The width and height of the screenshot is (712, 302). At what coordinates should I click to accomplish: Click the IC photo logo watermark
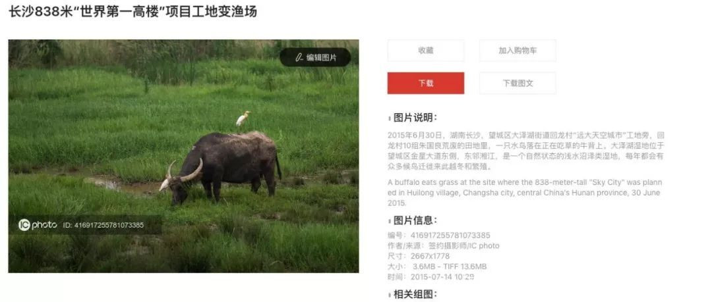pos(38,224)
